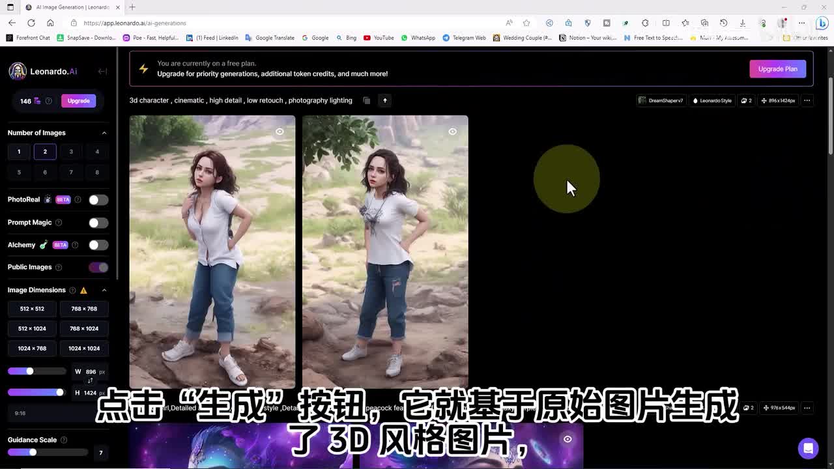This screenshot has width=834, height=469.
Task: Copy the prompt text using copy icon
Action: 367,100
